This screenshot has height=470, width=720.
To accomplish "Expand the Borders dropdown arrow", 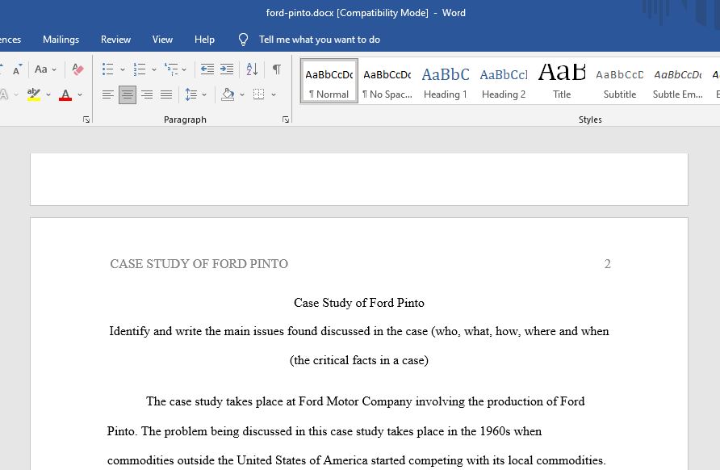I will click(274, 94).
